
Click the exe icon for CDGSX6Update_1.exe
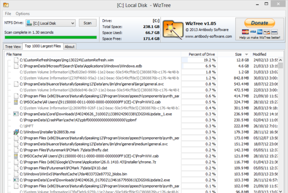click(x=16, y=114)
